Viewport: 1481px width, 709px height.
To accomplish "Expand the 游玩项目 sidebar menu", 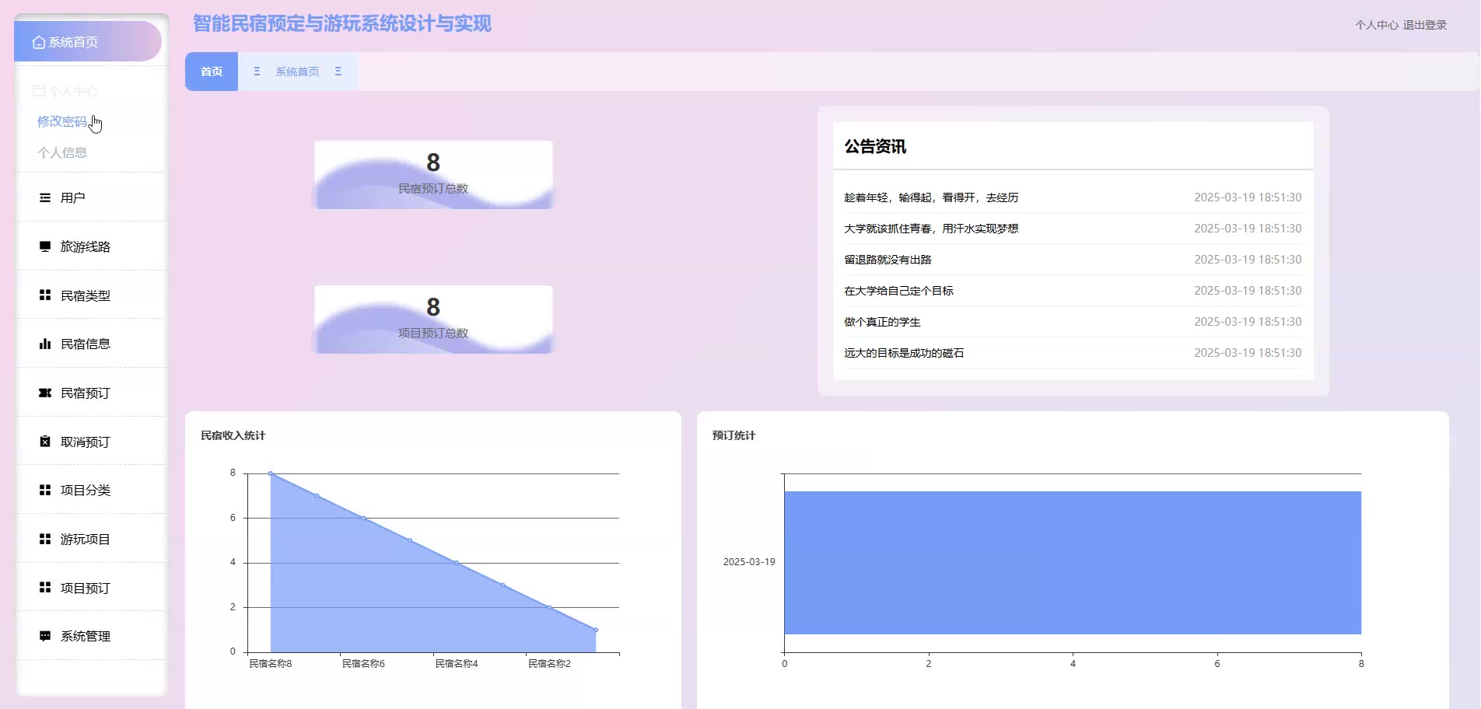I will pyautogui.click(x=91, y=539).
